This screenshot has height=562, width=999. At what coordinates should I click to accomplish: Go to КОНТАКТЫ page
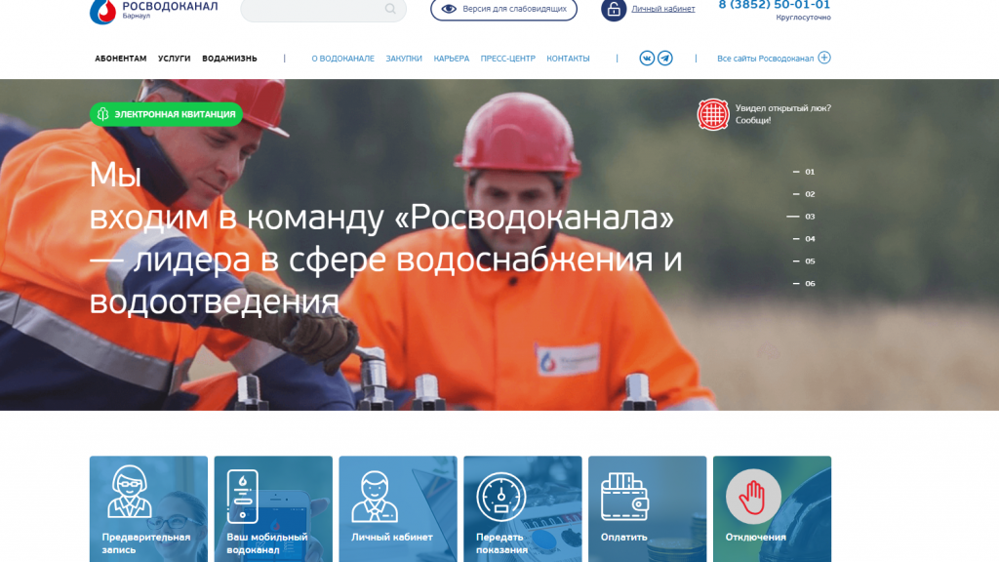568,59
